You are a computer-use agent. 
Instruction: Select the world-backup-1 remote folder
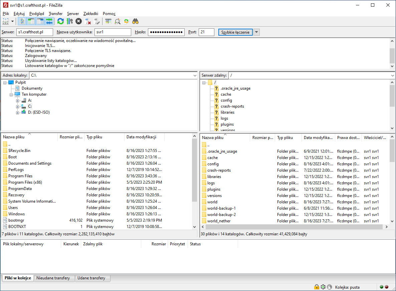221,208
